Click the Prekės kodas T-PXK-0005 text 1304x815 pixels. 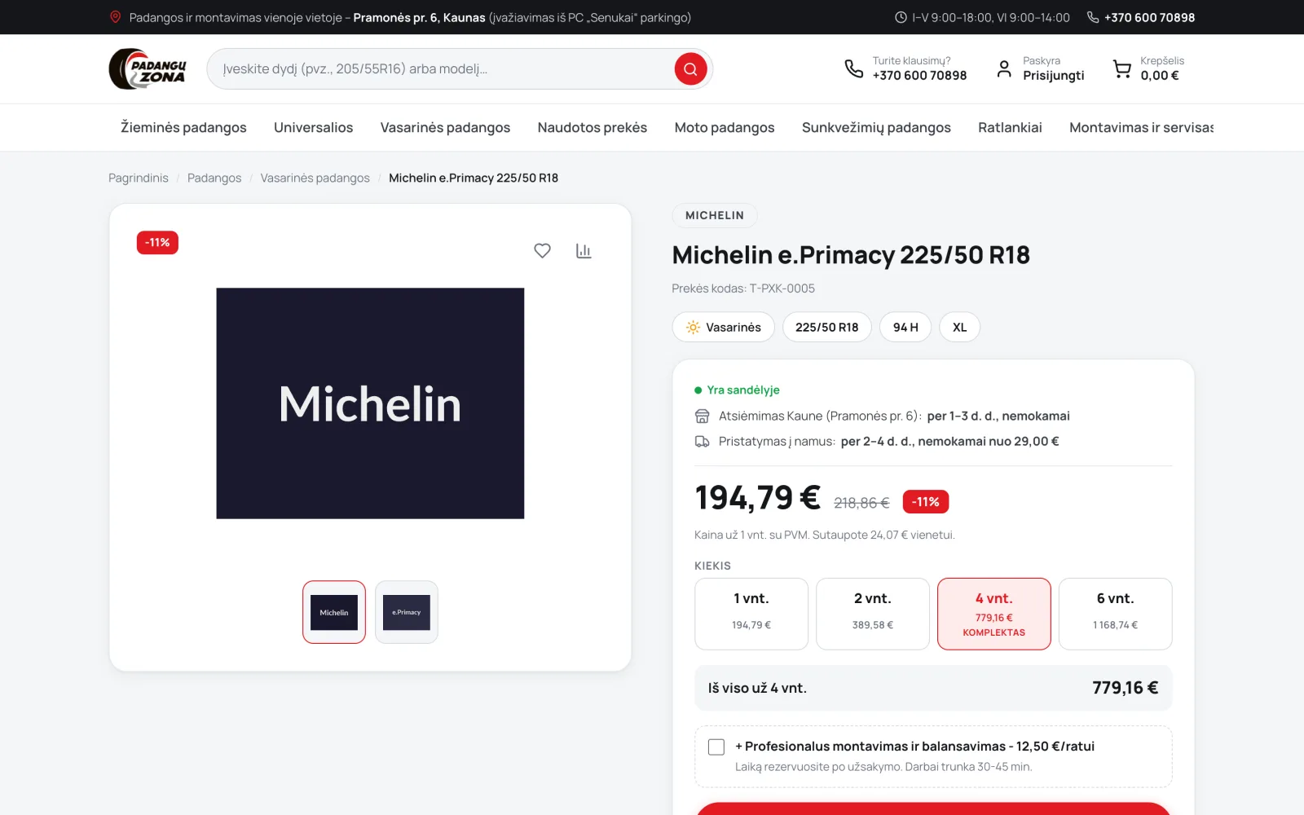[743, 289]
